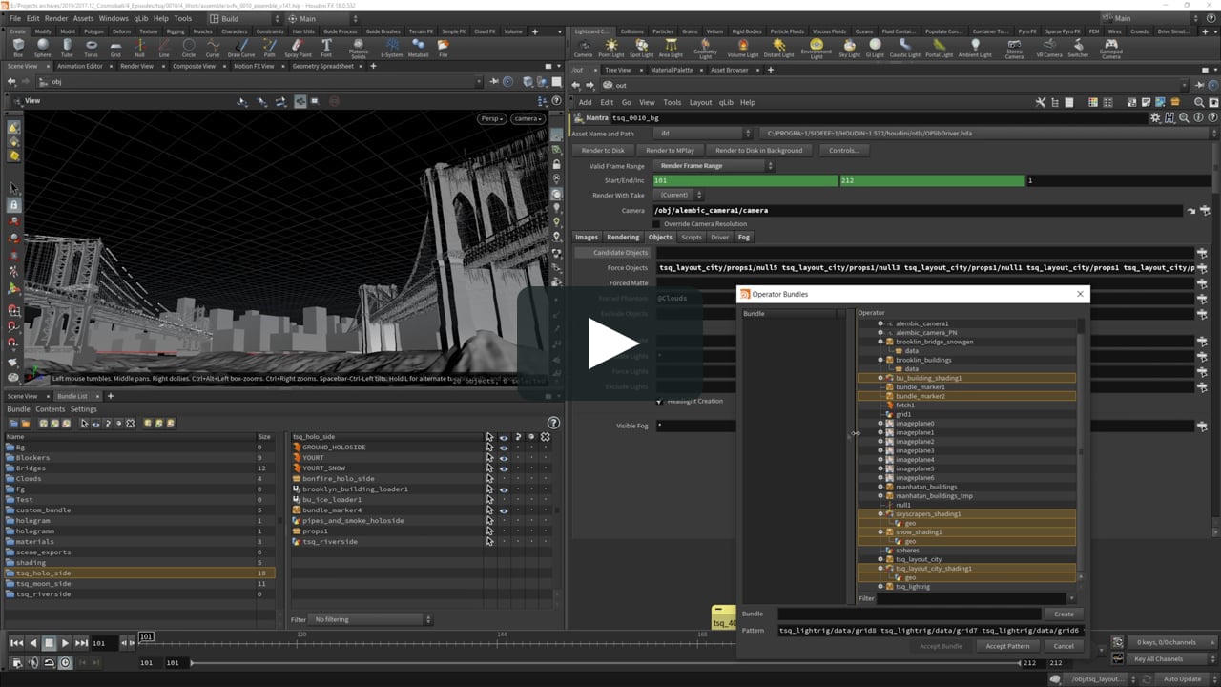This screenshot has width=1221, height=687.
Task: Add a Camera from the lights shelf
Action: click(x=583, y=48)
